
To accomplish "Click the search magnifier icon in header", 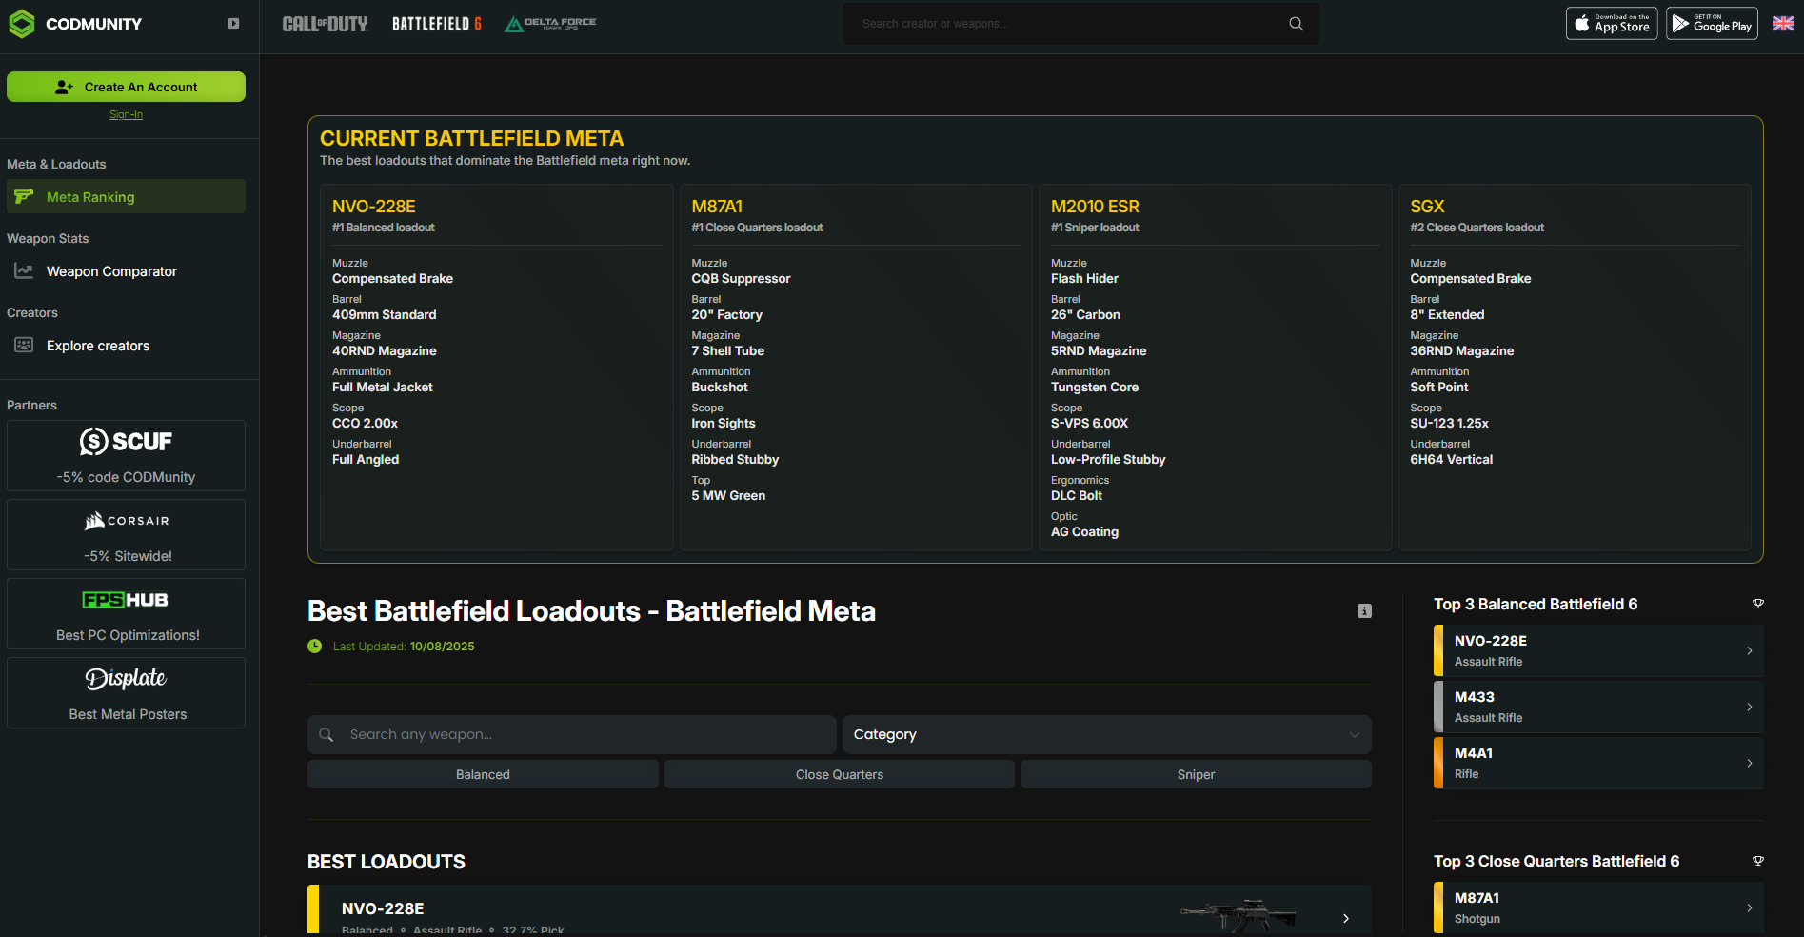I will pyautogui.click(x=1297, y=24).
